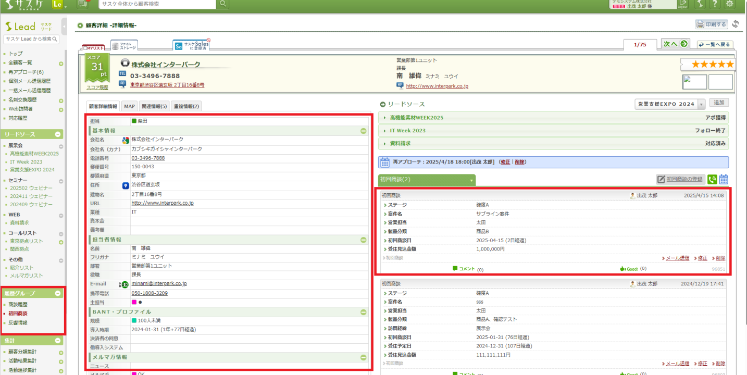Collapse the メルマガ情報 section

364,358
